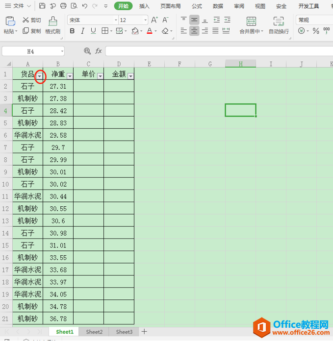This screenshot has width=333, height=341.
Task: Decrease font size with small A icon
Action: tap(165, 20)
